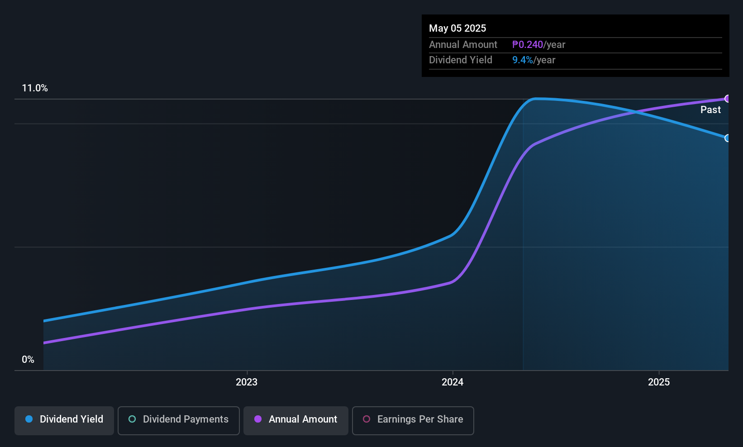This screenshot has width=743, height=447.
Task: Open the May 05 2025 tooltip header
Action: [x=457, y=28]
